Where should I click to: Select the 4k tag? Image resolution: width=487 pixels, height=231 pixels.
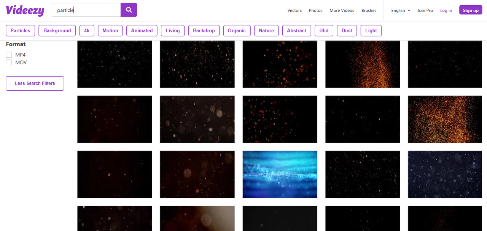(87, 31)
